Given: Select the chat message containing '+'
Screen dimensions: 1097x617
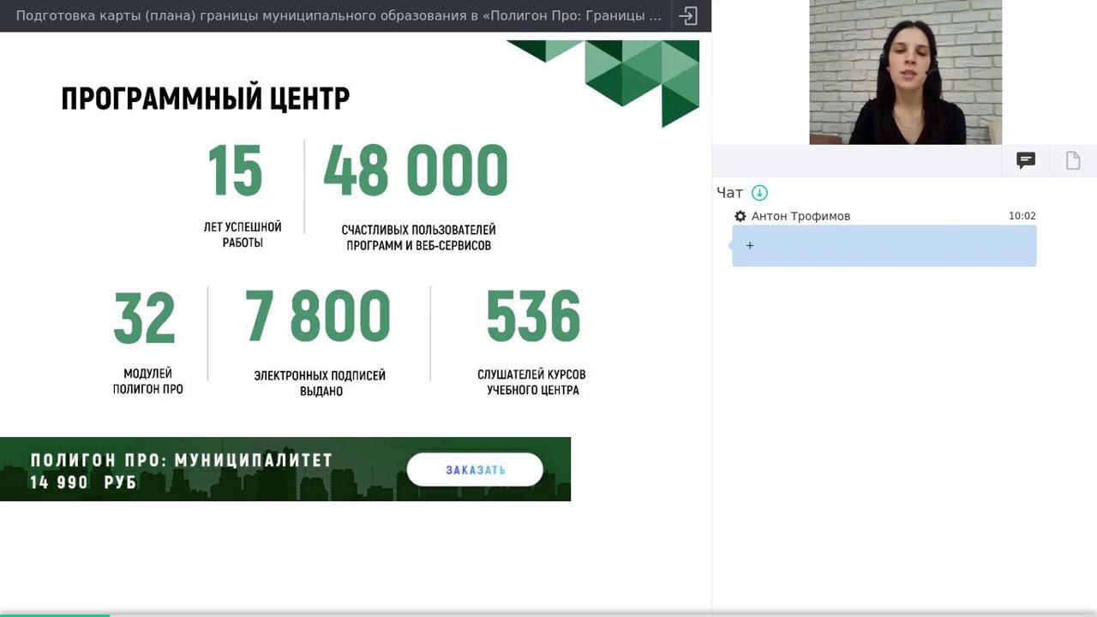Looking at the screenshot, I should [x=884, y=246].
